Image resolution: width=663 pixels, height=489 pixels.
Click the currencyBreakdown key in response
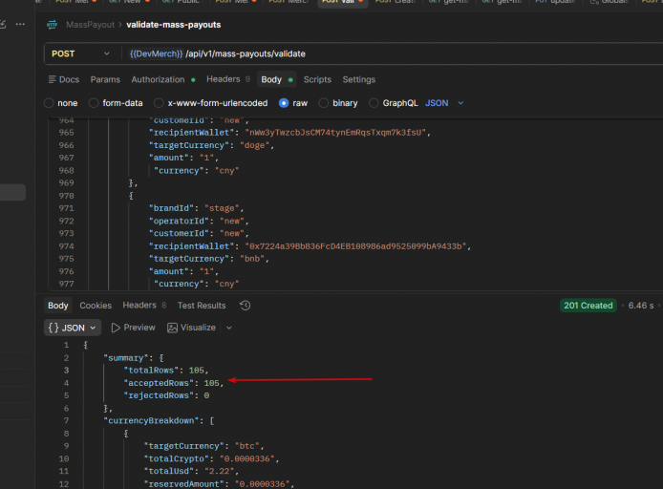pos(151,420)
